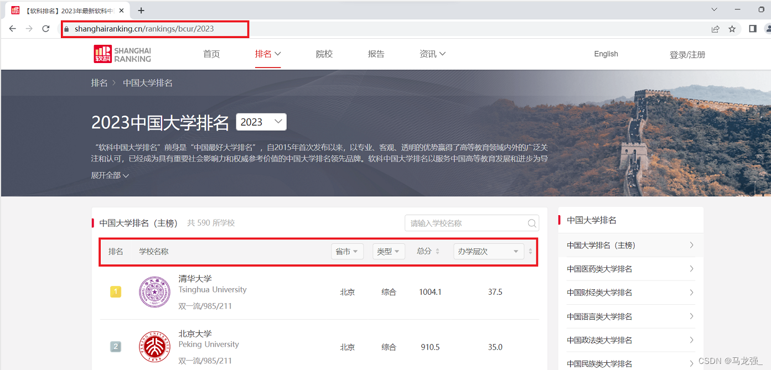Expand the 排名 navigation menu
This screenshot has width=771, height=370.
pyautogui.click(x=268, y=54)
